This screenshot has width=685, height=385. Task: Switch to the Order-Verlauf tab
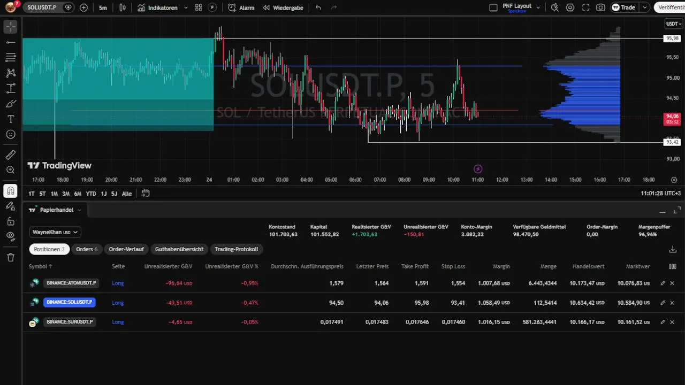[x=126, y=249]
